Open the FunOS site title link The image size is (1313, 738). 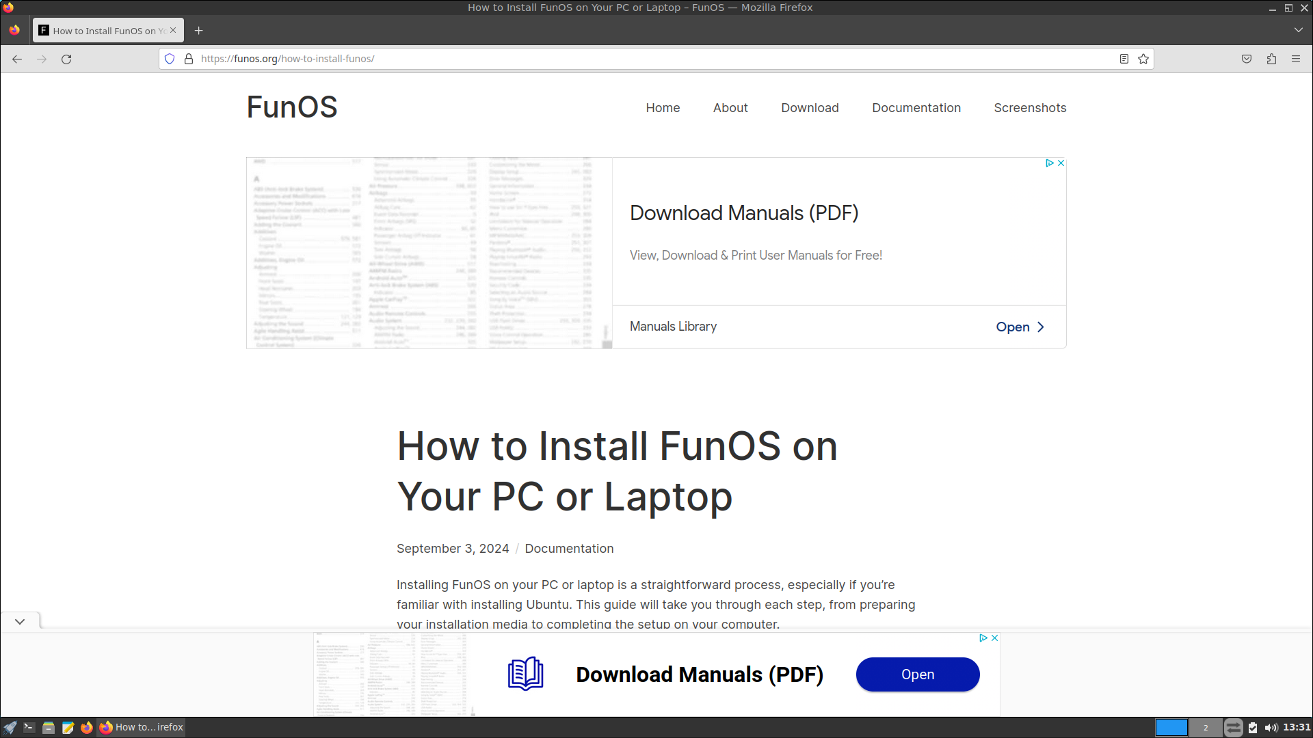(292, 107)
